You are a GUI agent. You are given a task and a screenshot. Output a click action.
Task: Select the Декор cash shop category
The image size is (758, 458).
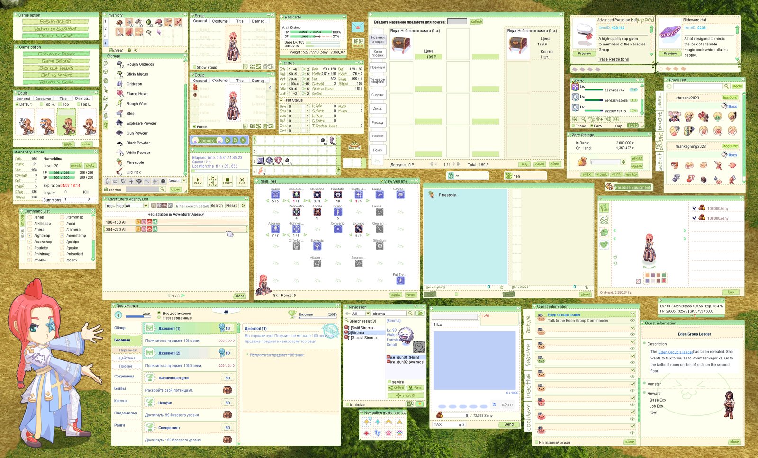tap(378, 108)
